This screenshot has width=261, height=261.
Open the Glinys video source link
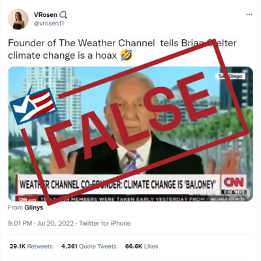[34, 207]
